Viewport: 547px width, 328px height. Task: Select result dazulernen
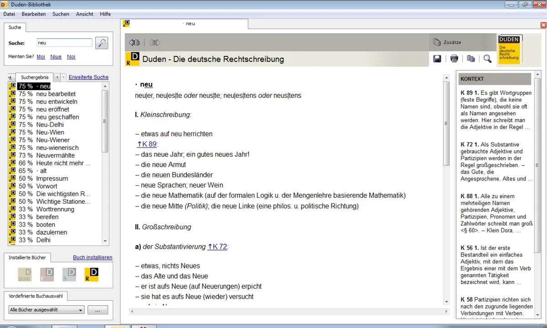(52, 232)
